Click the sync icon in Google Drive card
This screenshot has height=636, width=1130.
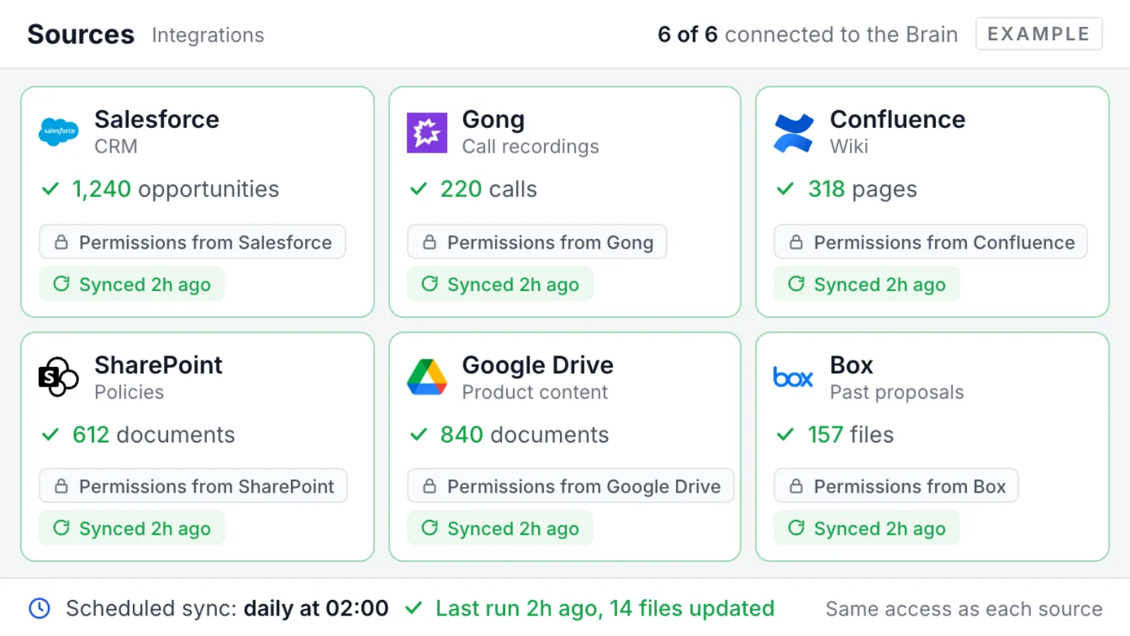[x=429, y=528]
